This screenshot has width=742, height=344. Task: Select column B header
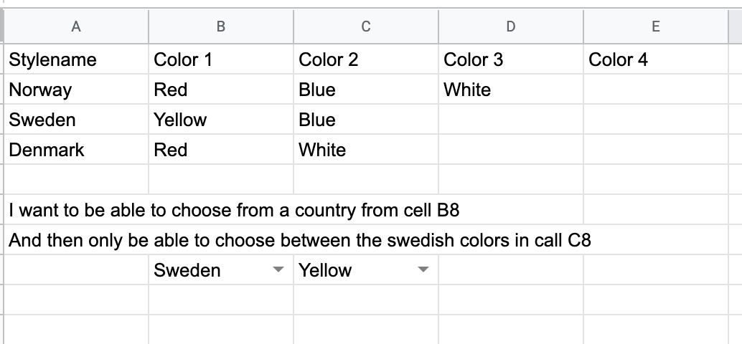(x=221, y=27)
